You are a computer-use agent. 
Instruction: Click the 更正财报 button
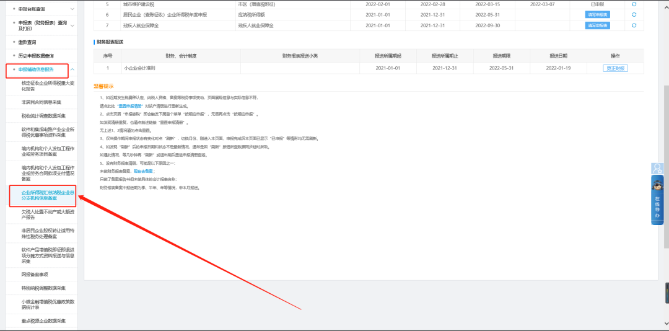[x=615, y=68]
